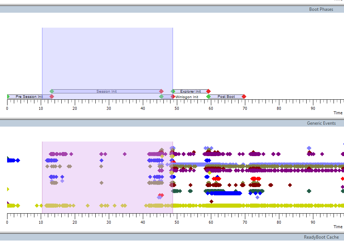Image resolution: width=344 pixels, height=248 pixels.
Task: Click the ReadyBoot Cache graph title bar
Action: 172,237
